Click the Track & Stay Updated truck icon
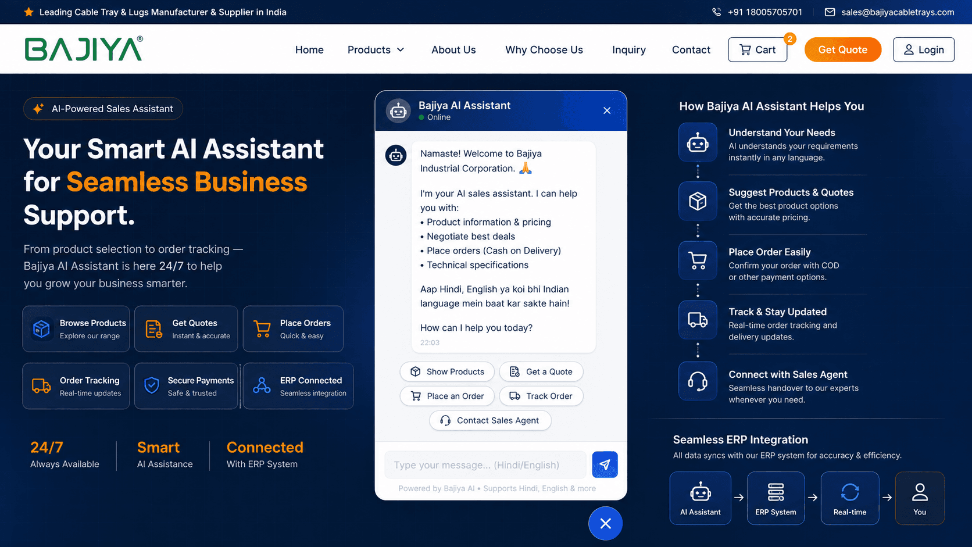The image size is (972, 547). point(698,320)
